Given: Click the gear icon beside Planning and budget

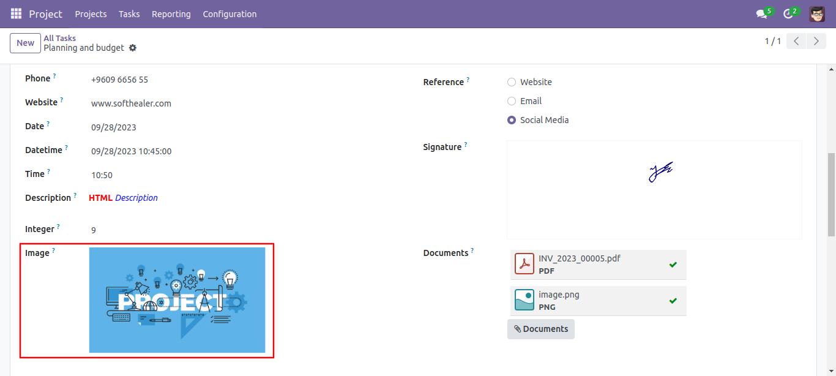Looking at the screenshot, I should (133, 48).
